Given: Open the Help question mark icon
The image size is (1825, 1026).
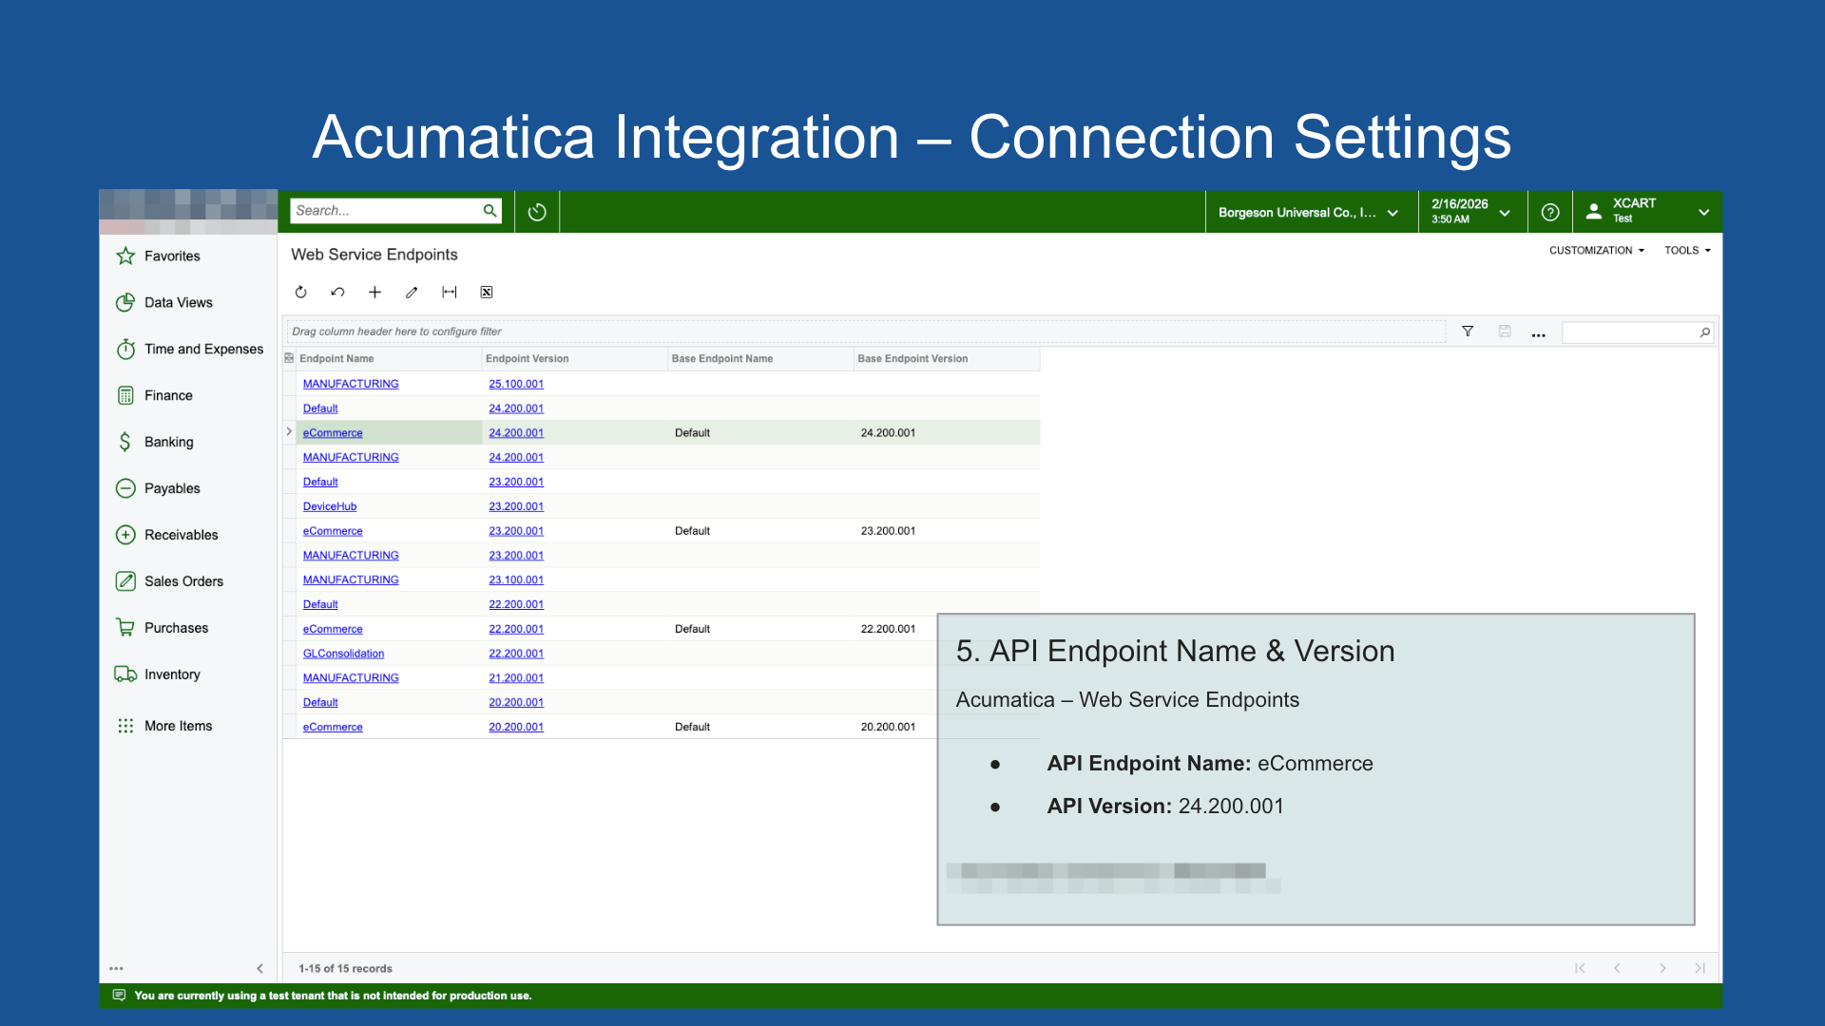Looking at the screenshot, I should [1549, 212].
